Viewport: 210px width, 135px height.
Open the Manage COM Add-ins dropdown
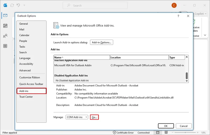point(77,117)
